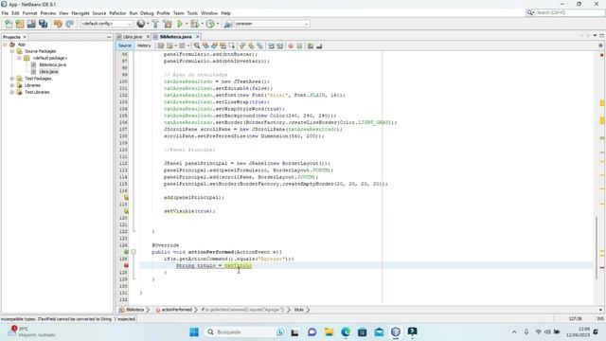Click the Comment editor toolbar icon
This screenshot has width=606, height=341.
point(311,46)
